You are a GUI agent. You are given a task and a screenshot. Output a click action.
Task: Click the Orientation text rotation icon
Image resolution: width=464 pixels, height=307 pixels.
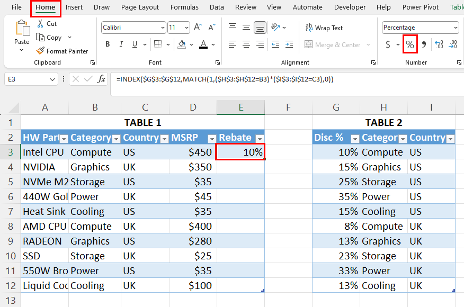click(276, 28)
